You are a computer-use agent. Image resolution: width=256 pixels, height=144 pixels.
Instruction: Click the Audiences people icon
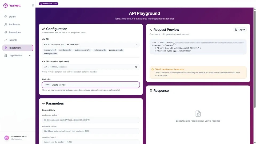tap(6, 25)
